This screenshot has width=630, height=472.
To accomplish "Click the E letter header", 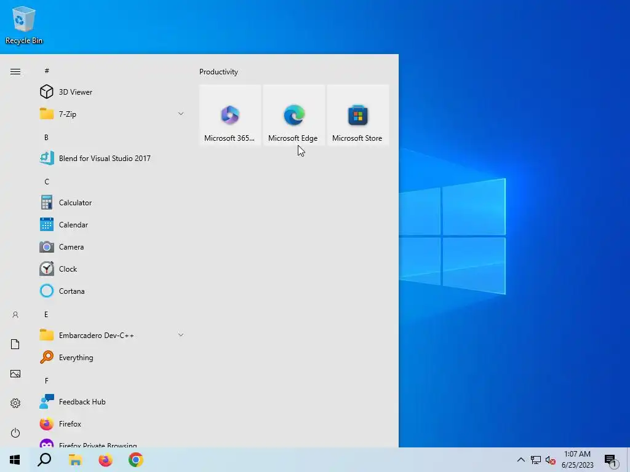I will click(46, 314).
